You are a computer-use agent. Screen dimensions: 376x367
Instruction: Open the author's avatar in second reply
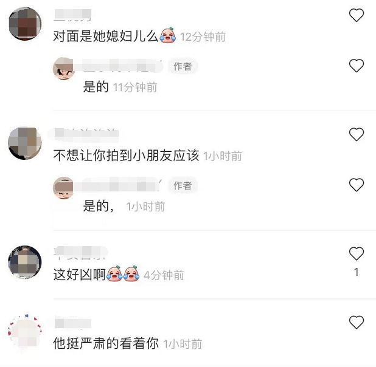coord(63,188)
